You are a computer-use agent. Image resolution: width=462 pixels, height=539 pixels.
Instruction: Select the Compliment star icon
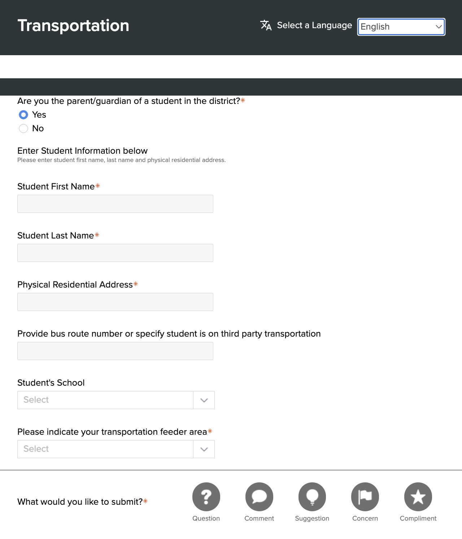tap(418, 497)
